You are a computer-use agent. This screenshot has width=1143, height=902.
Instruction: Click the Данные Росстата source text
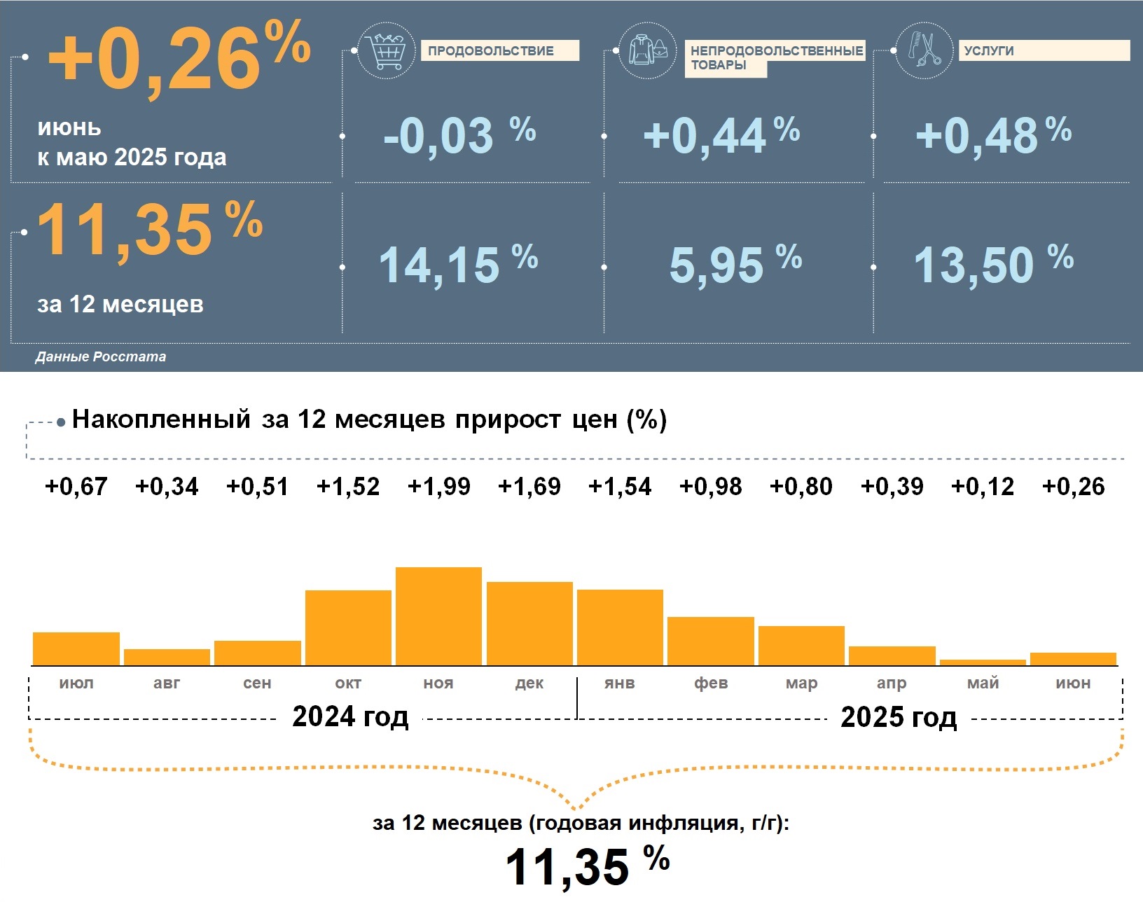[101, 356]
